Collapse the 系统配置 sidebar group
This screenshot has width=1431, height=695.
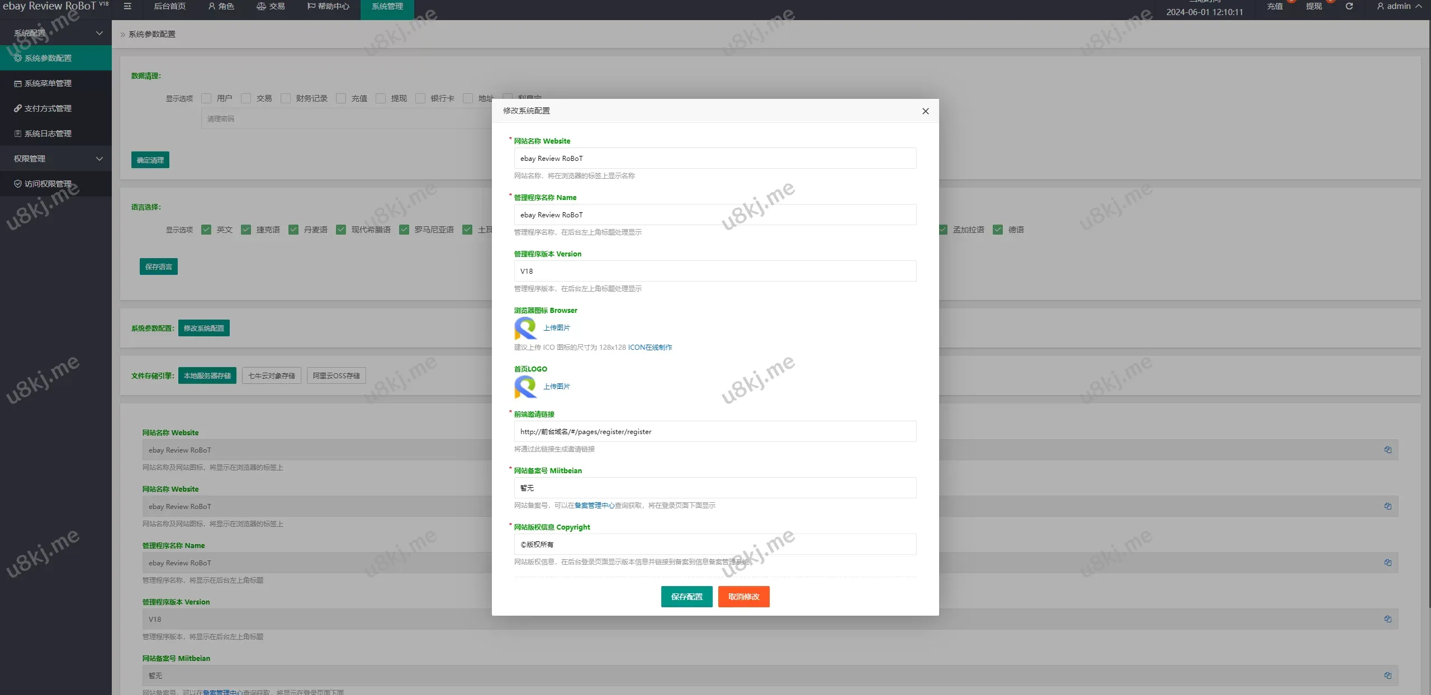click(56, 33)
